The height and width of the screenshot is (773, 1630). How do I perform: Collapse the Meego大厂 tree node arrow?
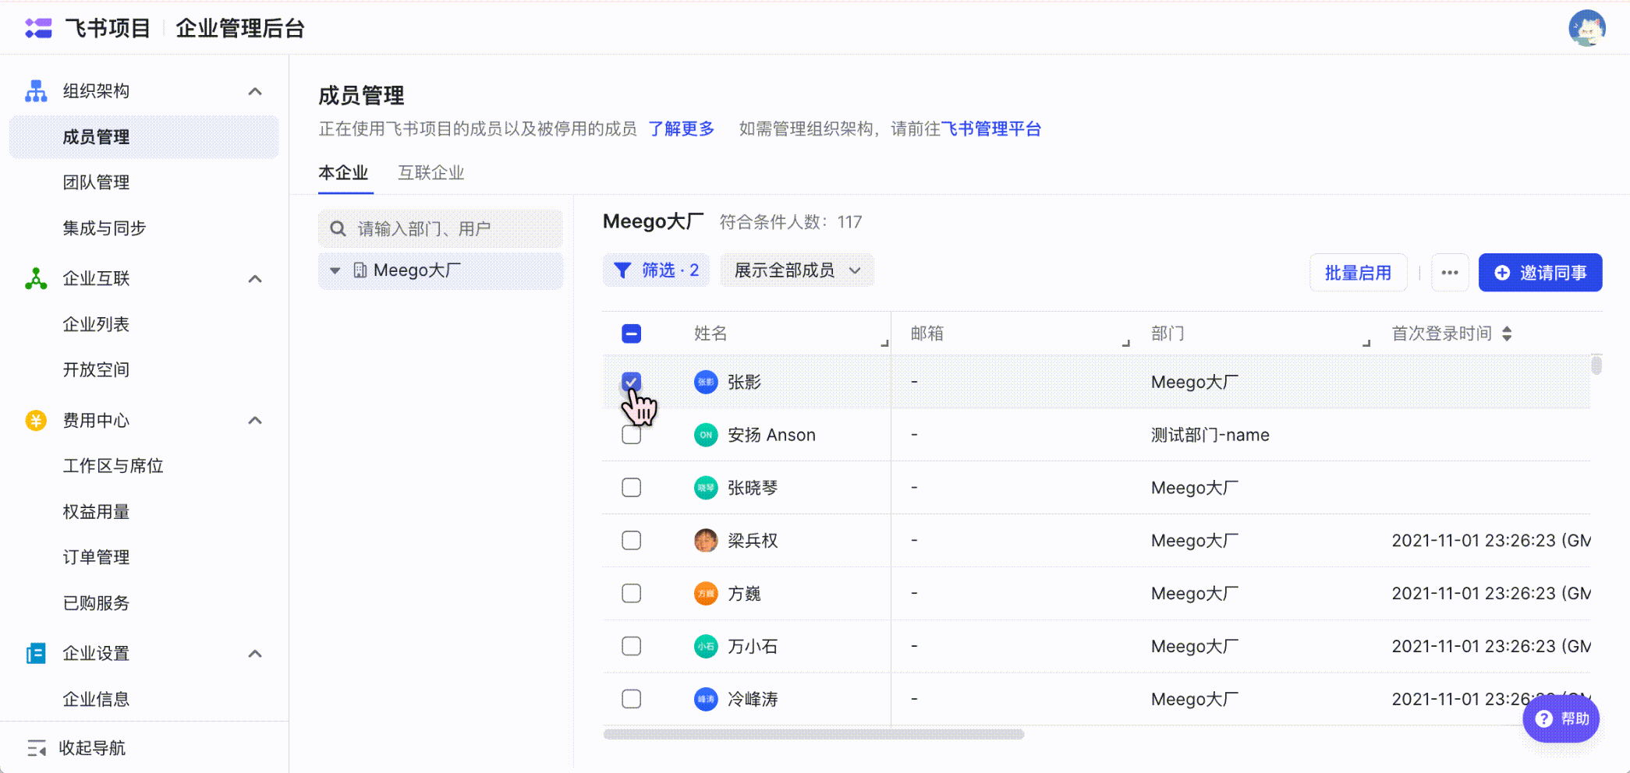pyautogui.click(x=335, y=271)
